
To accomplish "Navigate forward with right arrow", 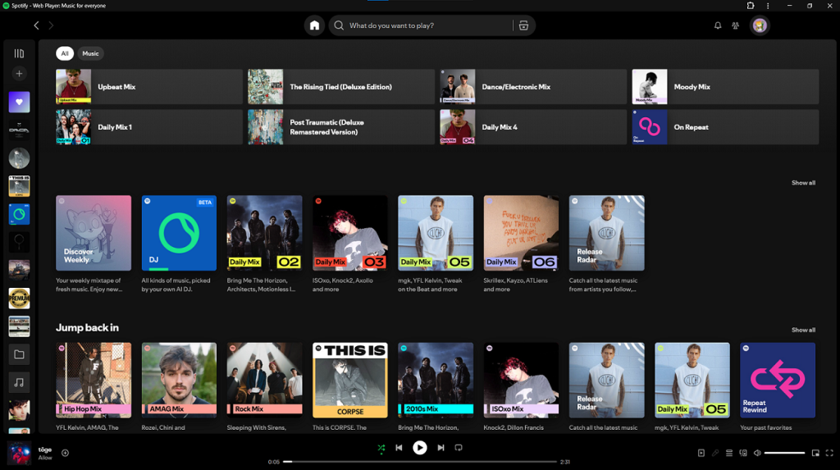I will click(x=51, y=25).
